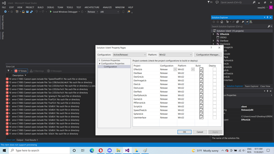The width and height of the screenshot is (274, 154).
Task: Open the Release solution configuration toolbar dropdown
Action: point(92,12)
